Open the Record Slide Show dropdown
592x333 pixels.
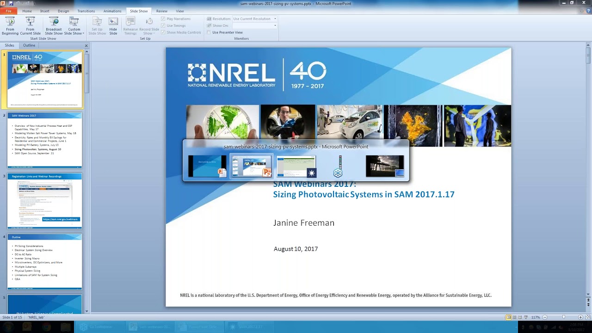(x=149, y=26)
